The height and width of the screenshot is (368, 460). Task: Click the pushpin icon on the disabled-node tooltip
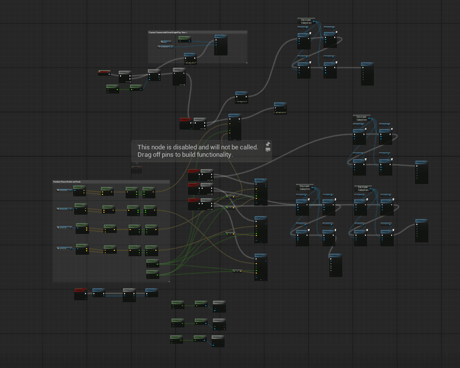tap(268, 144)
